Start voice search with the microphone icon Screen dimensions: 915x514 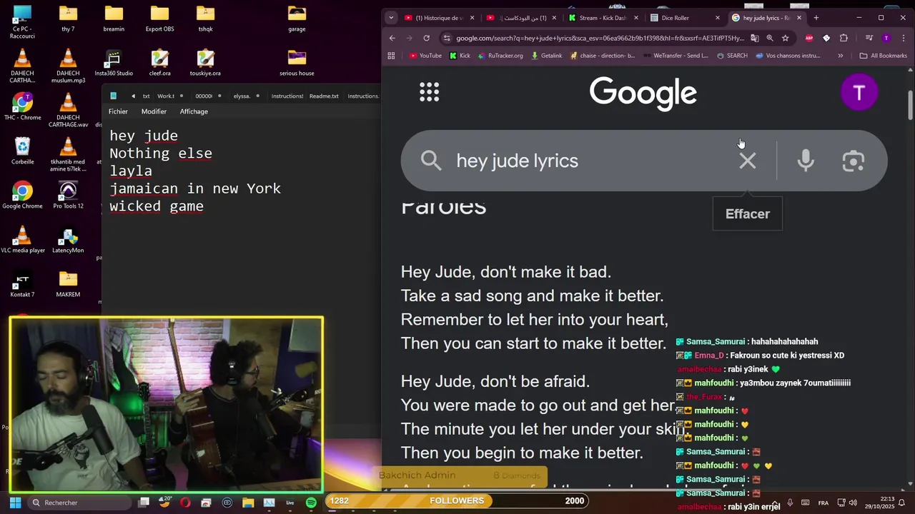806,161
